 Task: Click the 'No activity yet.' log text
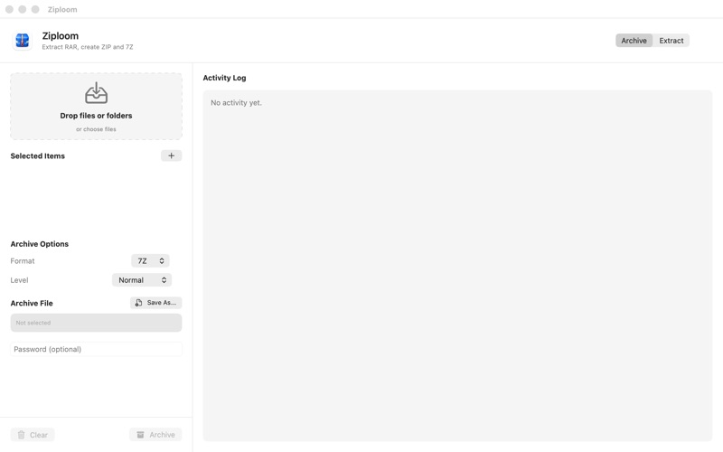coord(236,103)
